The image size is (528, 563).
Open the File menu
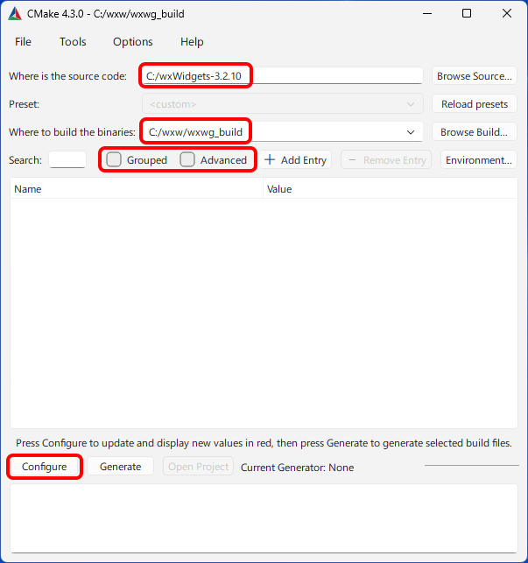[23, 42]
